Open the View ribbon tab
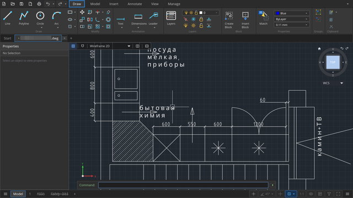Viewport: 353px width, 198px height. click(x=154, y=4)
